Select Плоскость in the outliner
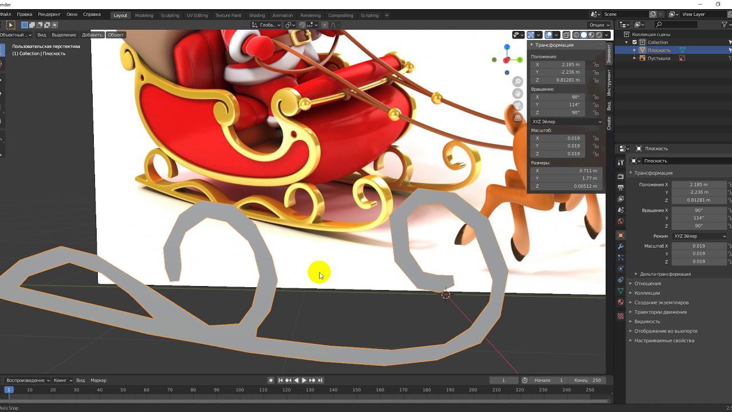 click(659, 50)
